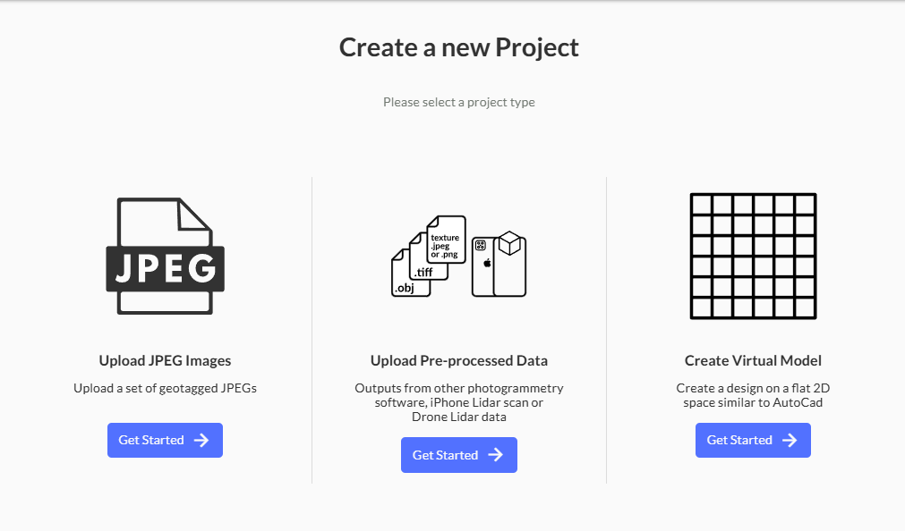The image size is (905, 531).
Task: Click the flat 2D space design description
Action: (x=753, y=395)
